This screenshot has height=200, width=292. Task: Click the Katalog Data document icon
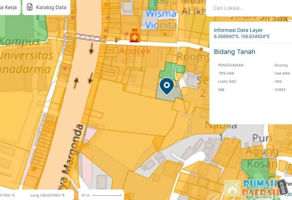[x=30, y=7]
